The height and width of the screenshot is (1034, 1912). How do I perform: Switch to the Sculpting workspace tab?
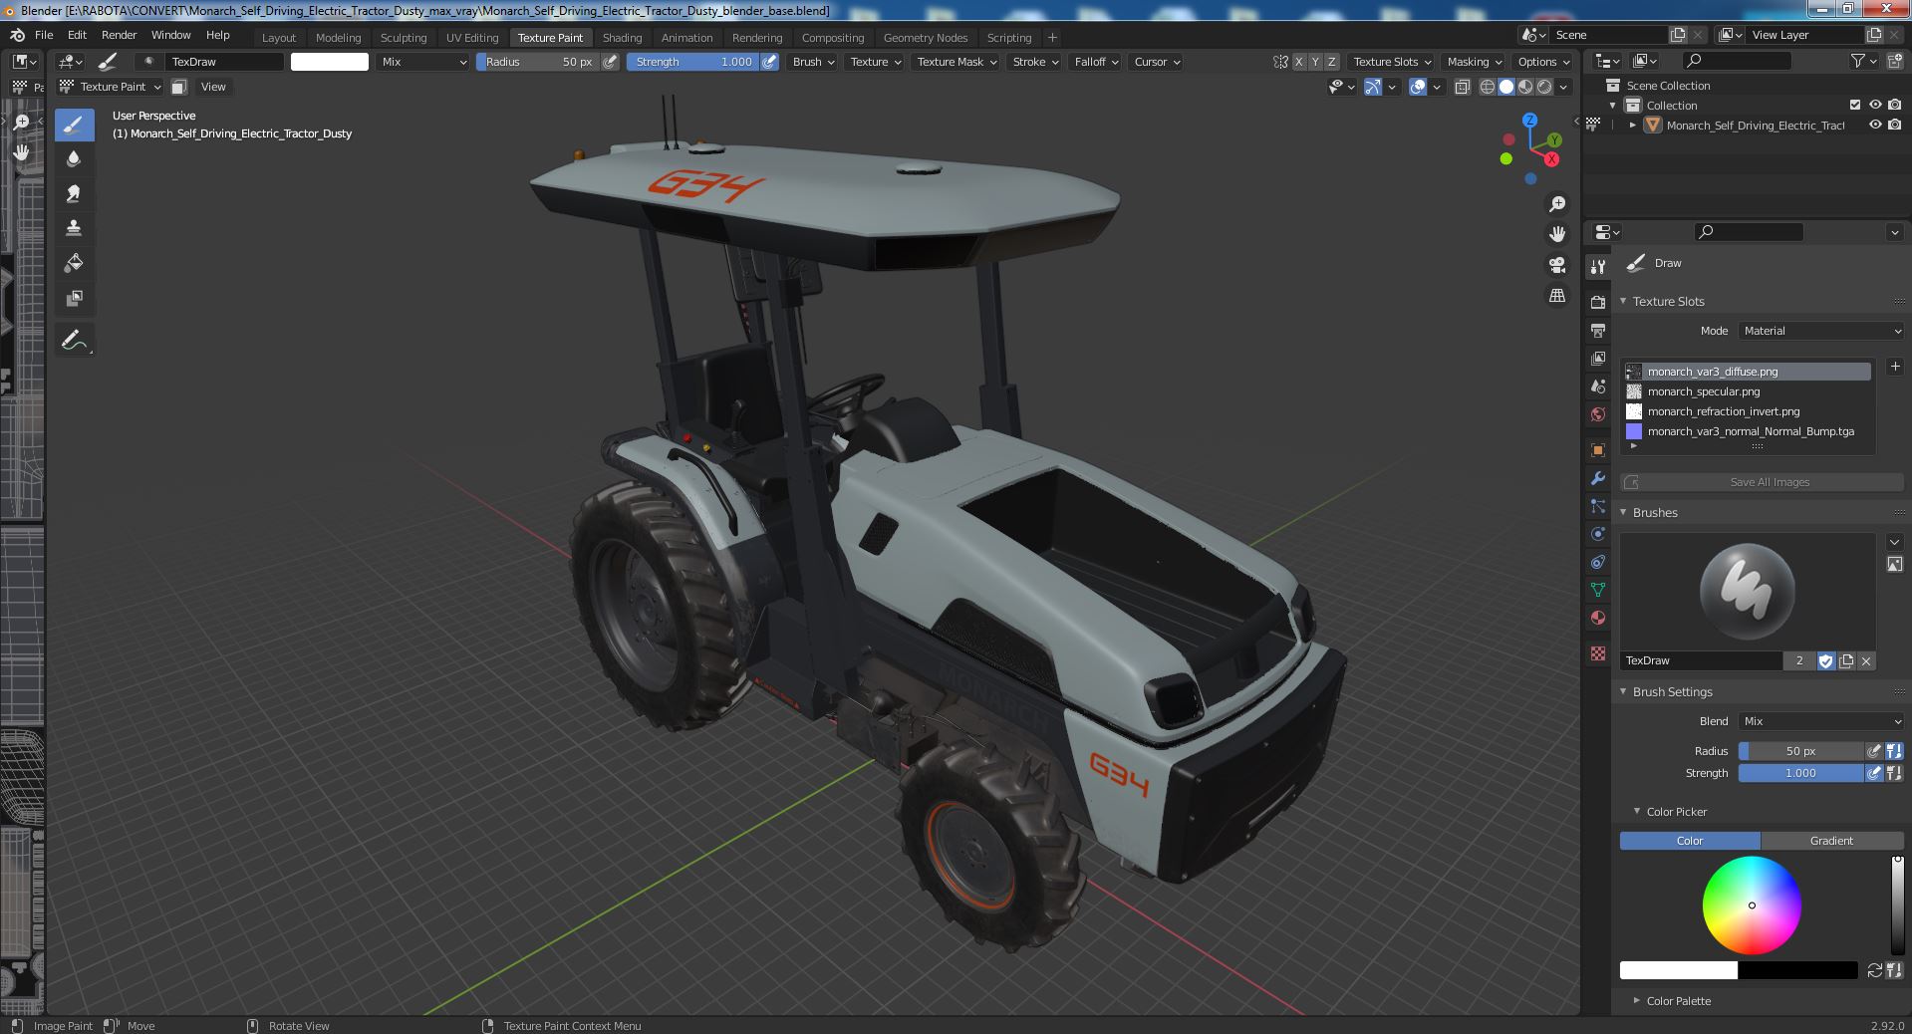coord(404,38)
